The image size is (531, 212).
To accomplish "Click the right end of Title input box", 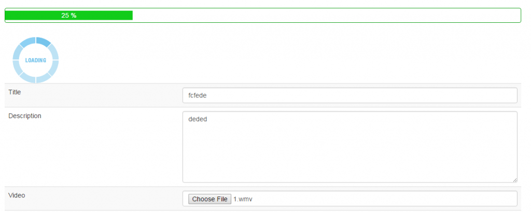I will click(x=501, y=95).
